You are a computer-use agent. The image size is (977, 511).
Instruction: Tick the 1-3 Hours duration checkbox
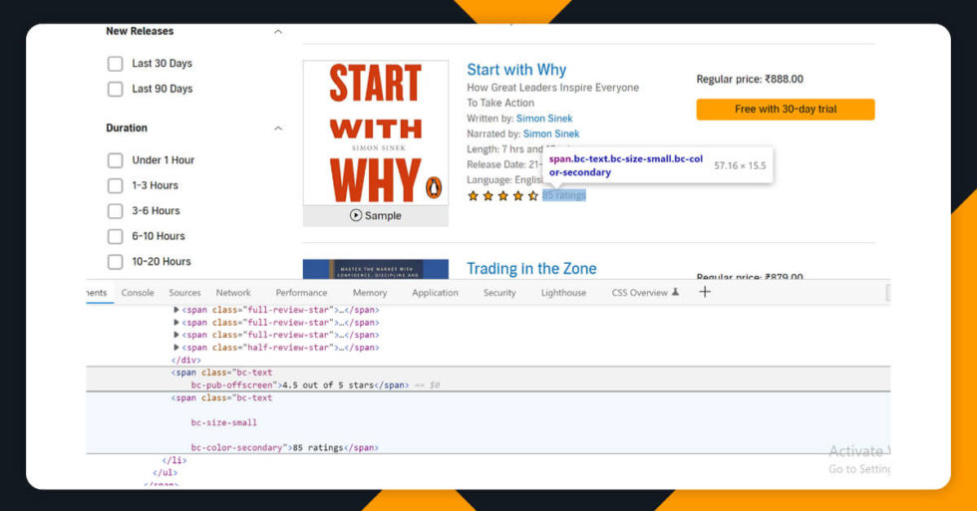click(x=116, y=185)
